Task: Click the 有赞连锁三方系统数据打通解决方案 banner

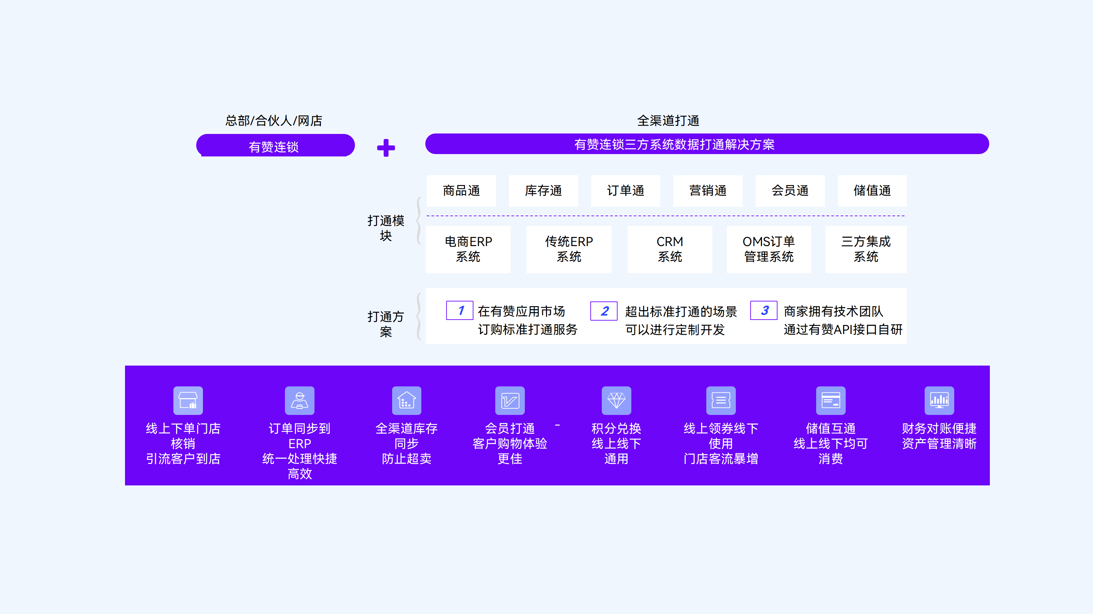Action: (x=707, y=144)
